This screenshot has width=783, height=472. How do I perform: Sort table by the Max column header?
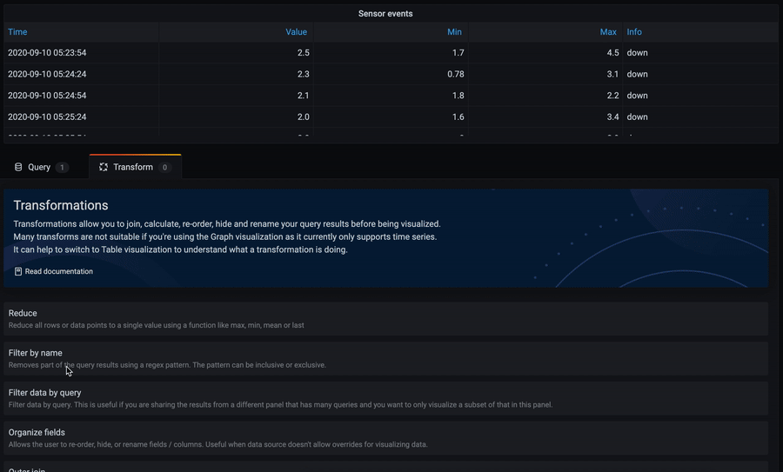[608, 32]
